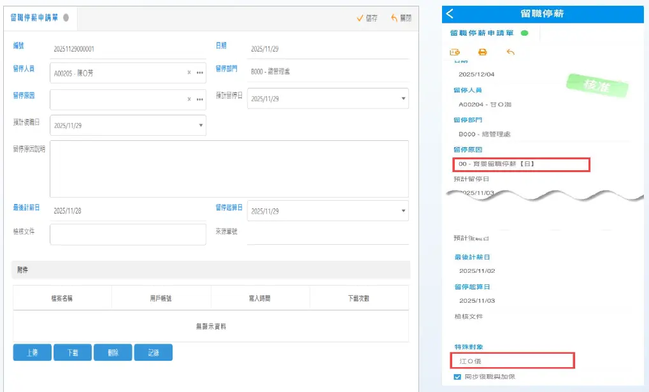Tap the orange undo arrow in mobile toolbar

pos(510,52)
